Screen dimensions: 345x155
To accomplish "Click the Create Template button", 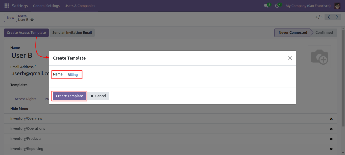I will click(69, 96).
